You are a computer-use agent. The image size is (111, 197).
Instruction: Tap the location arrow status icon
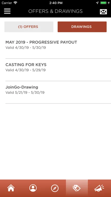click(97, 3)
